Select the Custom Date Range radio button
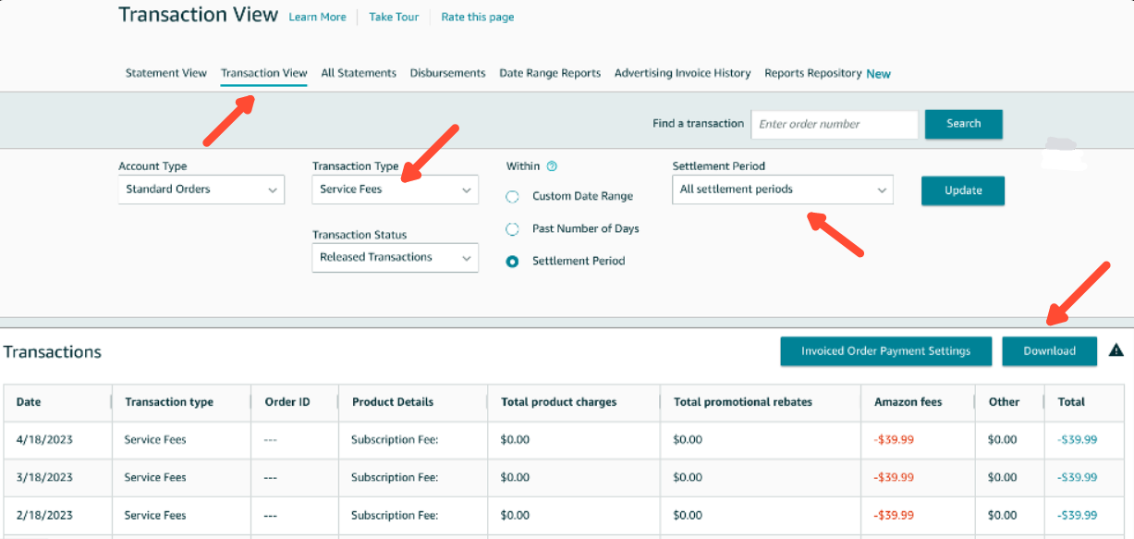Image resolution: width=1134 pixels, height=539 pixels. (512, 196)
